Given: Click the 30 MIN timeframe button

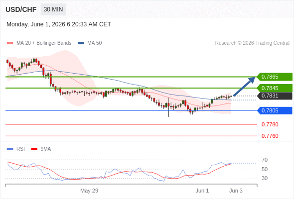Looking at the screenshot, I should click(x=53, y=9).
